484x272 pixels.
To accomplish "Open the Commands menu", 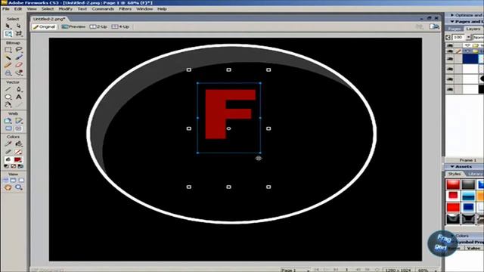I will pos(103,9).
